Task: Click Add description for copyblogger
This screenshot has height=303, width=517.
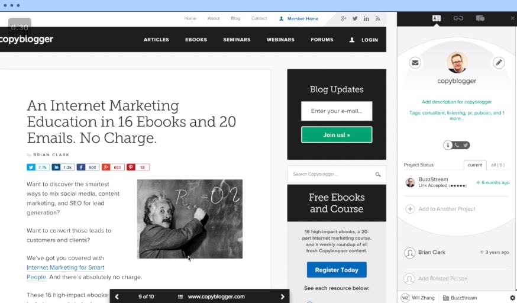Action: pyautogui.click(x=457, y=102)
